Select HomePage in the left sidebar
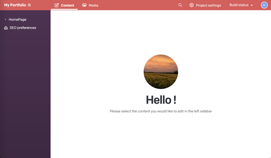Viewport: 271px width, 158px height. 17,19
